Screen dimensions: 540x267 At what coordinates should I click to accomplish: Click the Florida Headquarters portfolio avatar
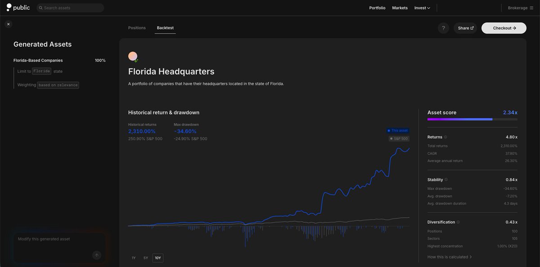click(x=133, y=56)
